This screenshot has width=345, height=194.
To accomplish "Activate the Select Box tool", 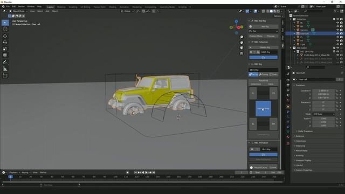I will 5,23.
